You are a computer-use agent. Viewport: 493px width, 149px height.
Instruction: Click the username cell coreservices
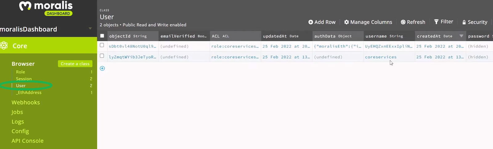pyautogui.click(x=389, y=57)
